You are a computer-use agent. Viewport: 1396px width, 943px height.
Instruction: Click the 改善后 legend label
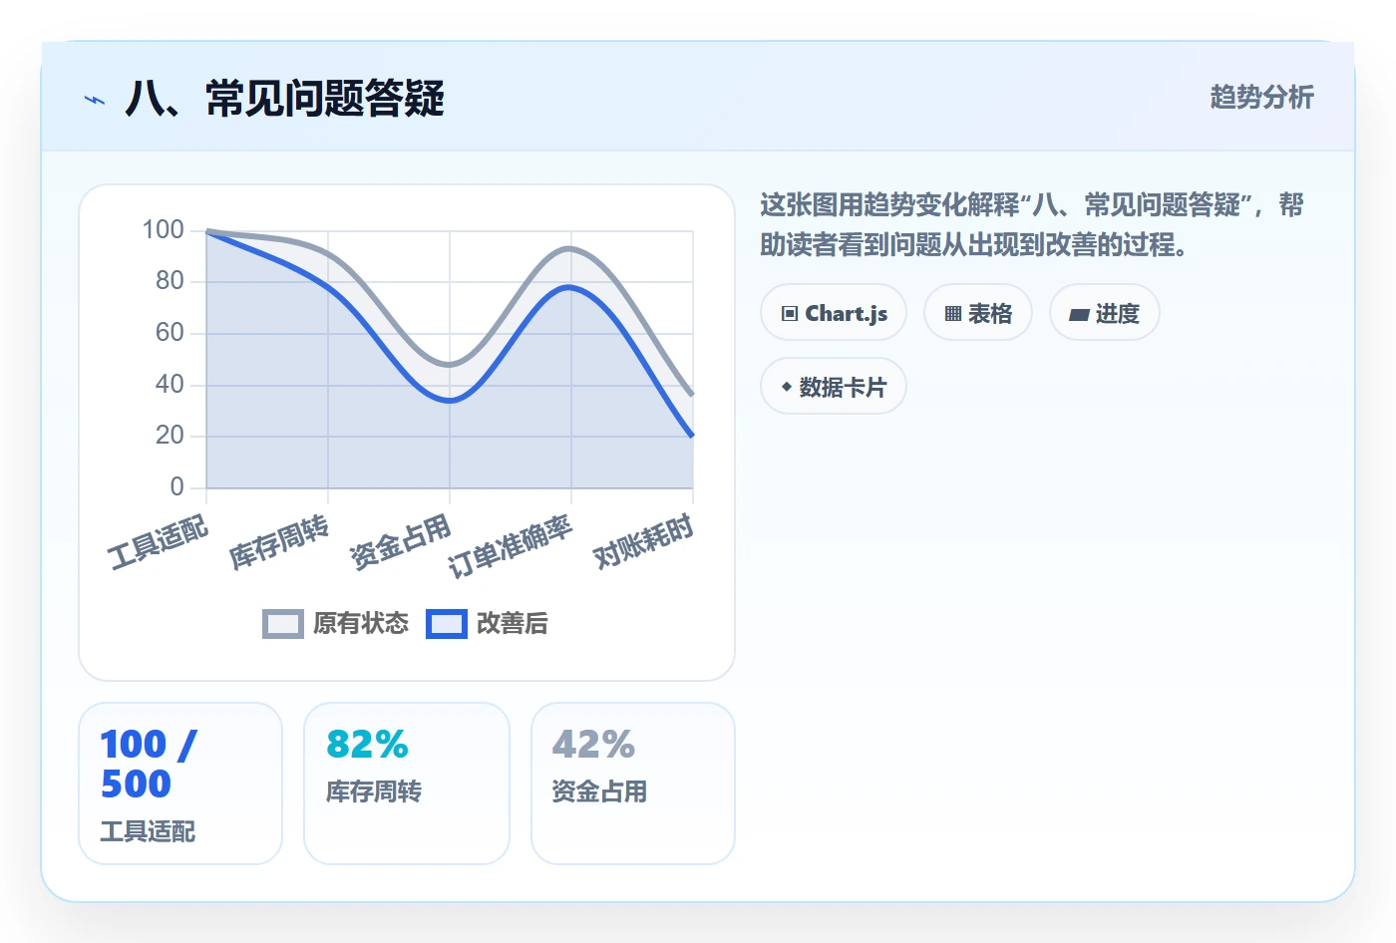[x=513, y=624]
